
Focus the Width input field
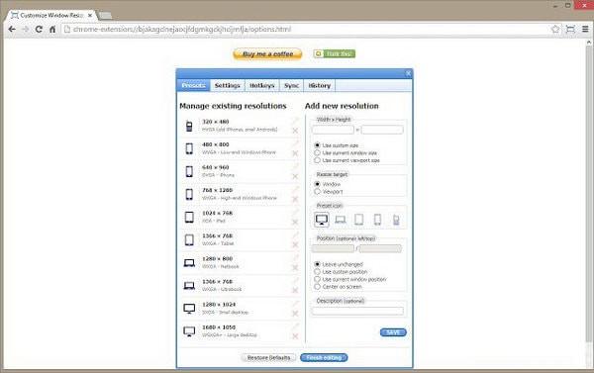point(333,130)
